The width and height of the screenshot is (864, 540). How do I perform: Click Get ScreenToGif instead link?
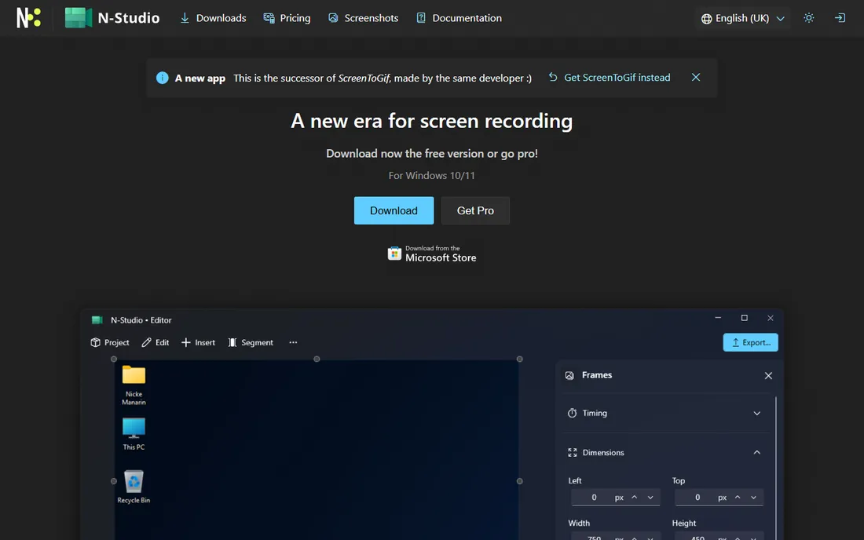coord(609,78)
